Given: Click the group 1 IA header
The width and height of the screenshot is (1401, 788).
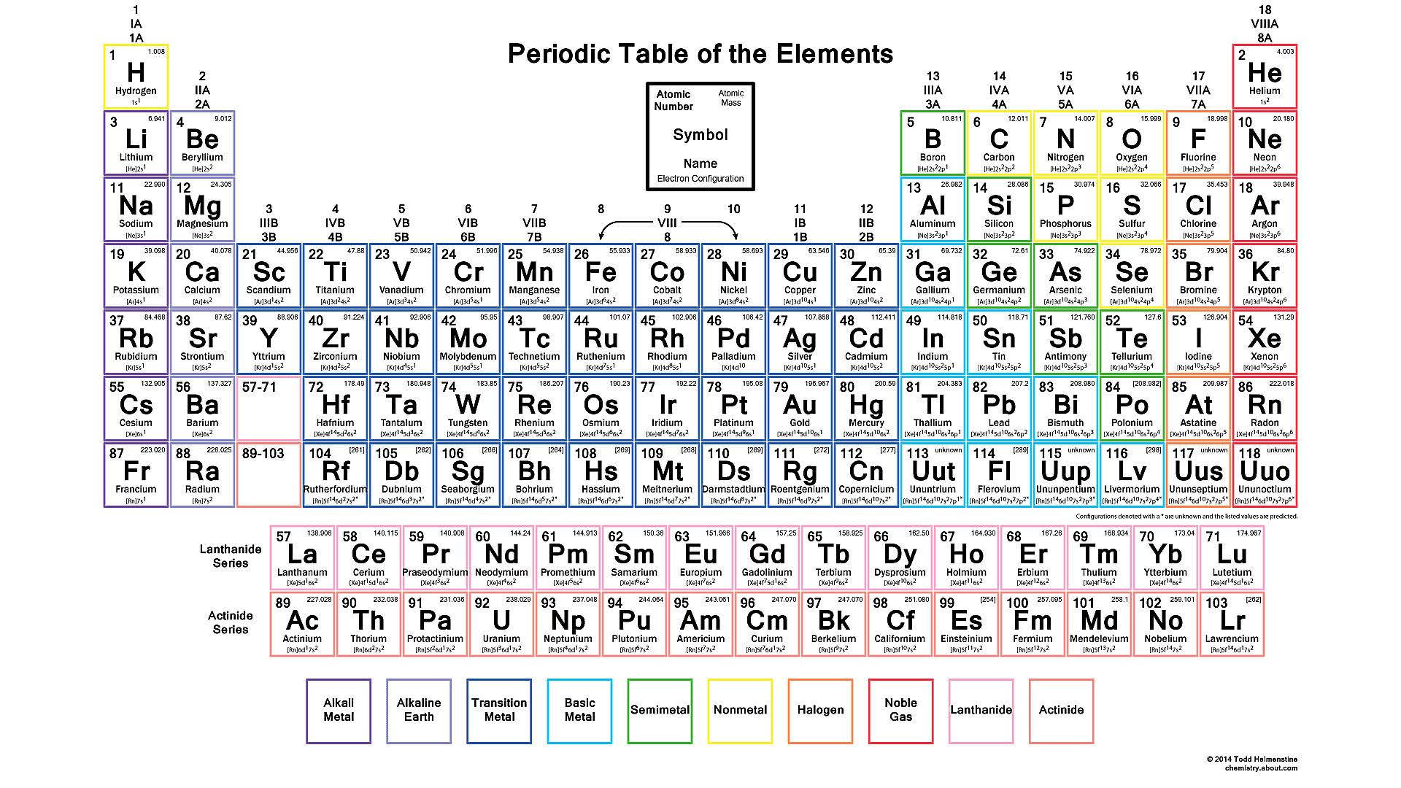Looking at the screenshot, I should click(136, 24).
